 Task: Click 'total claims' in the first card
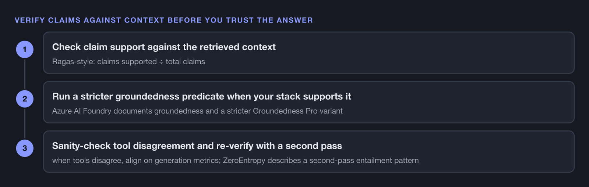(185, 62)
